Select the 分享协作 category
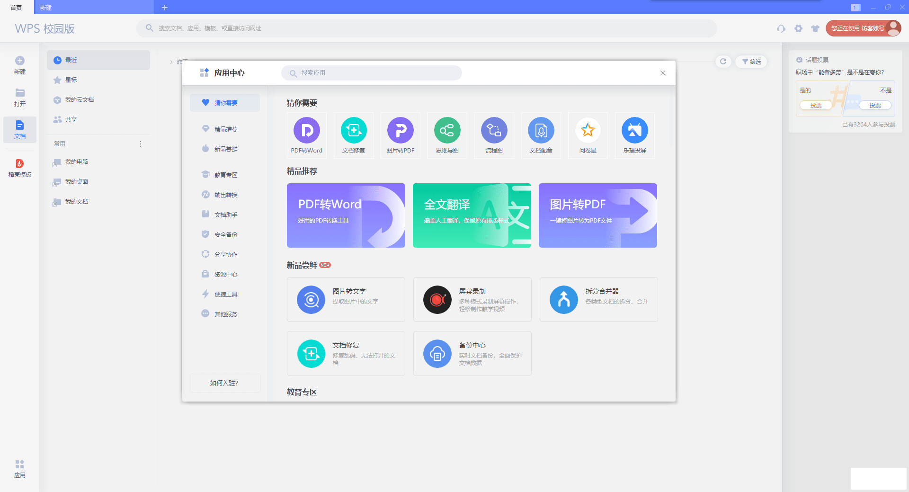Screen dimensions: 909x492 225,254
